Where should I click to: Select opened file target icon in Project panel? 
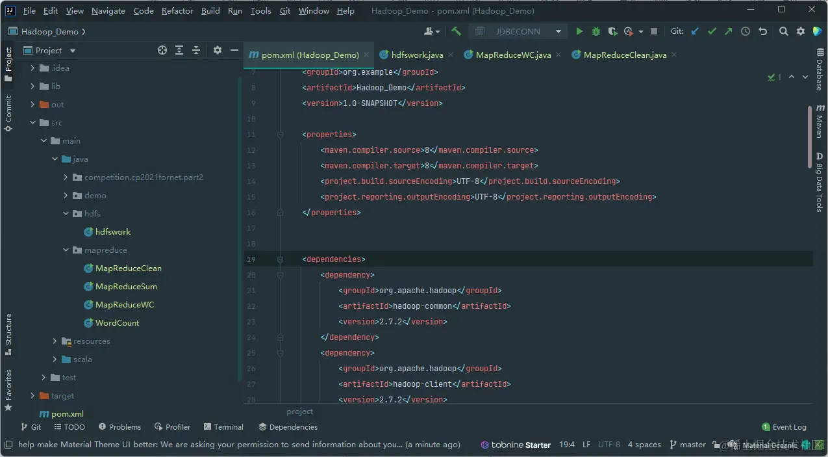click(x=162, y=50)
